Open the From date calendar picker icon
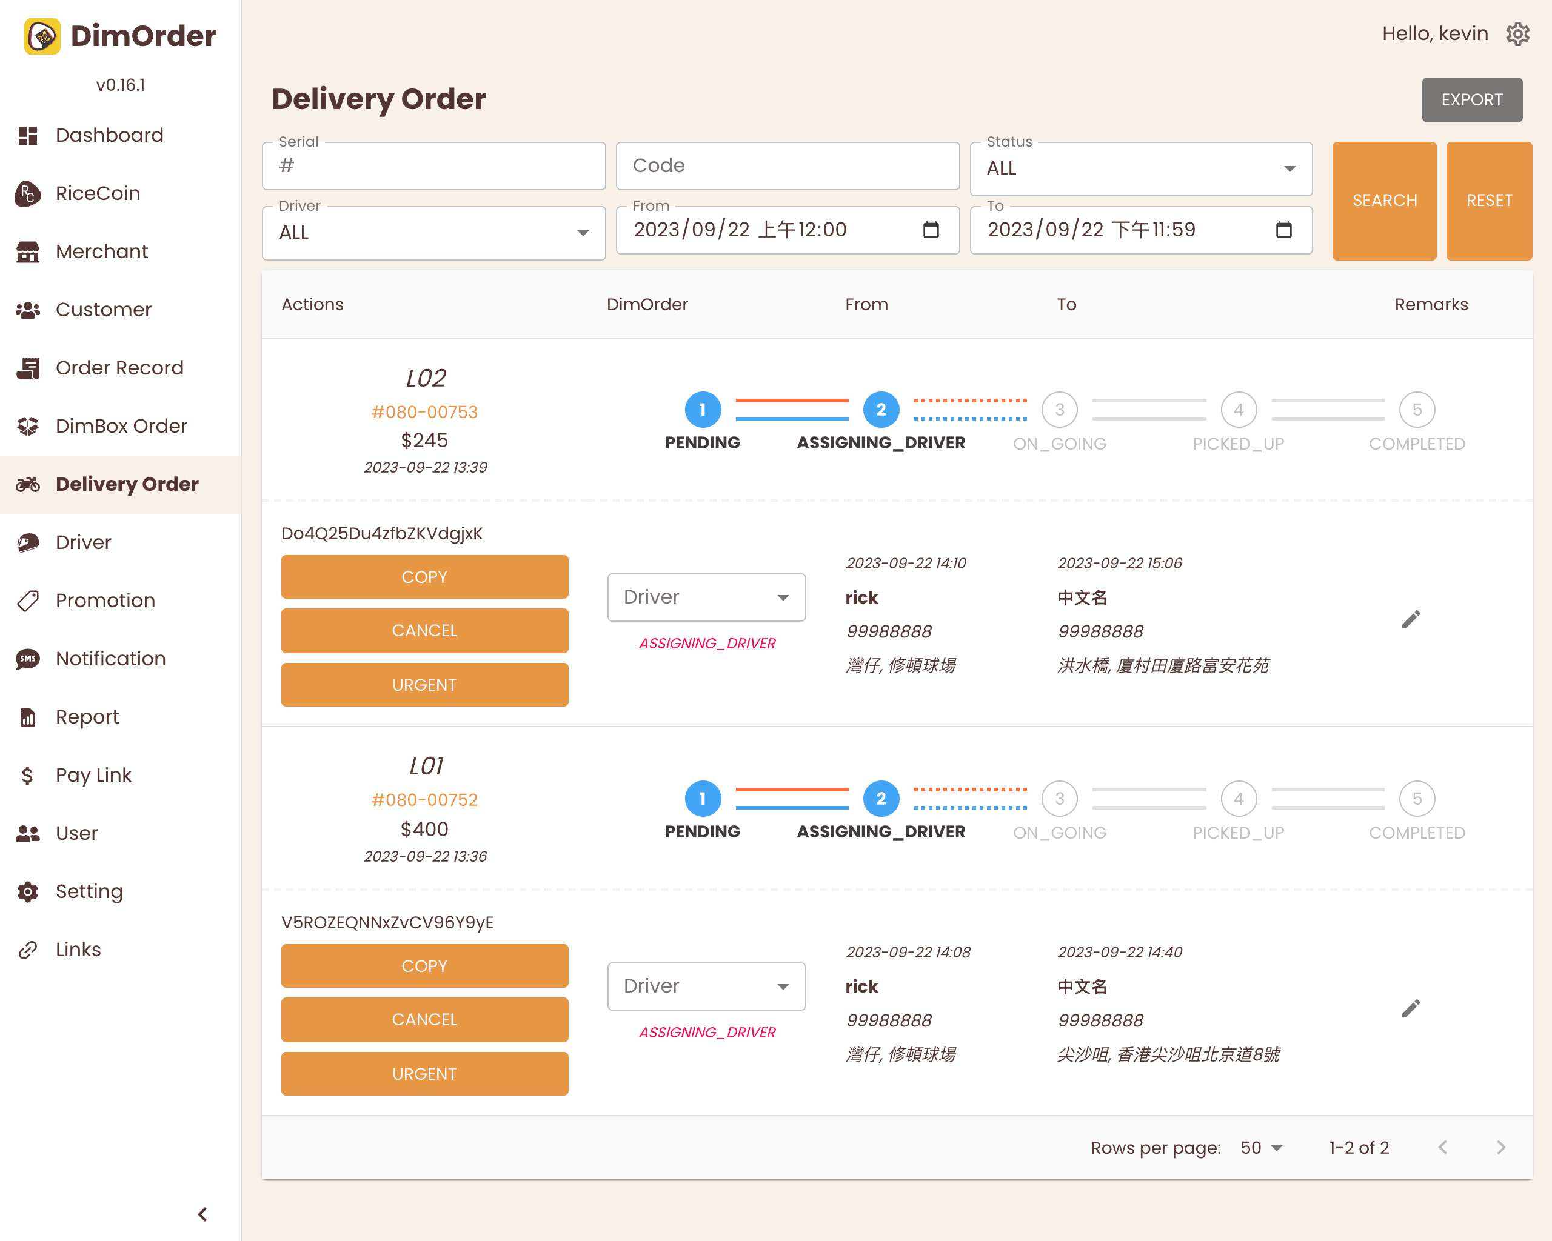The image size is (1552, 1241). click(931, 230)
